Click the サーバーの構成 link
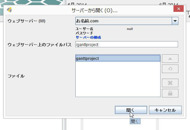190x130 pixels. tap(88, 38)
